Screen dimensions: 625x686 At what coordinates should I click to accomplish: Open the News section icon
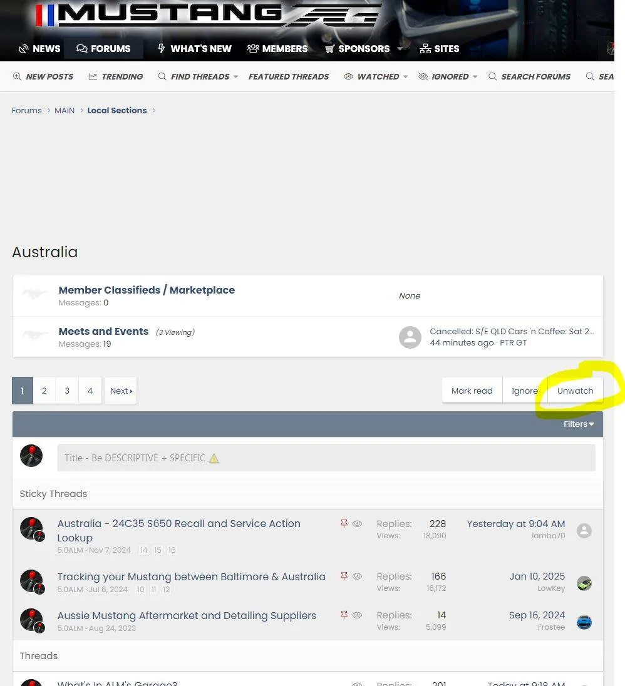pyautogui.click(x=24, y=49)
